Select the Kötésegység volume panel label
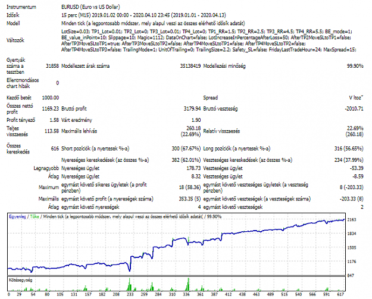 (20, 280)
